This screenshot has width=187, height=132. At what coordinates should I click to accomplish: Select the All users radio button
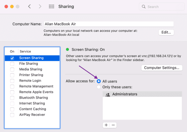point(99,81)
